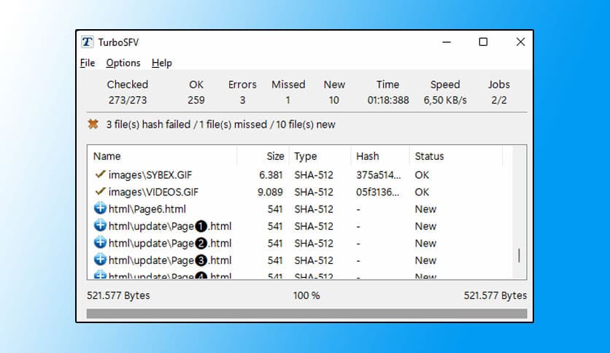Maximize the TurboSFV window
Image resolution: width=610 pixels, height=353 pixels.
click(x=483, y=42)
